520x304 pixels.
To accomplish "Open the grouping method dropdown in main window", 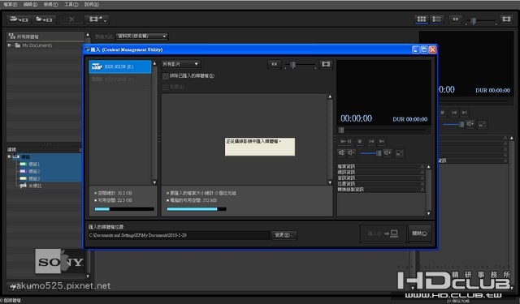I will [x=142, y=36].
